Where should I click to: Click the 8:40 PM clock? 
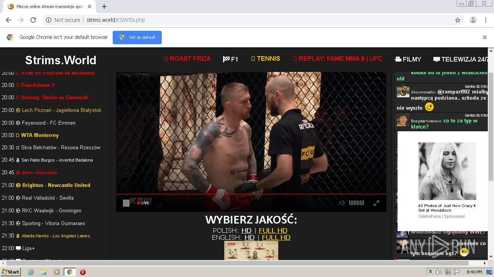(474, 272)
